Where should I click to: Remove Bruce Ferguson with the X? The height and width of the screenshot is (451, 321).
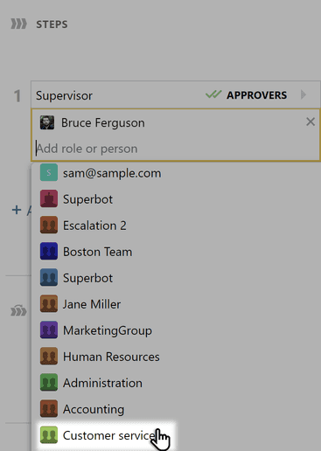(311, 121)
